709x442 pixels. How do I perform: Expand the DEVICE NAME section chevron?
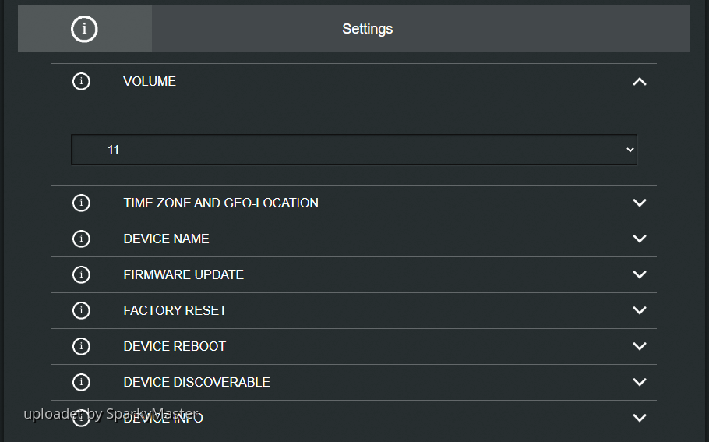point(640,239)
